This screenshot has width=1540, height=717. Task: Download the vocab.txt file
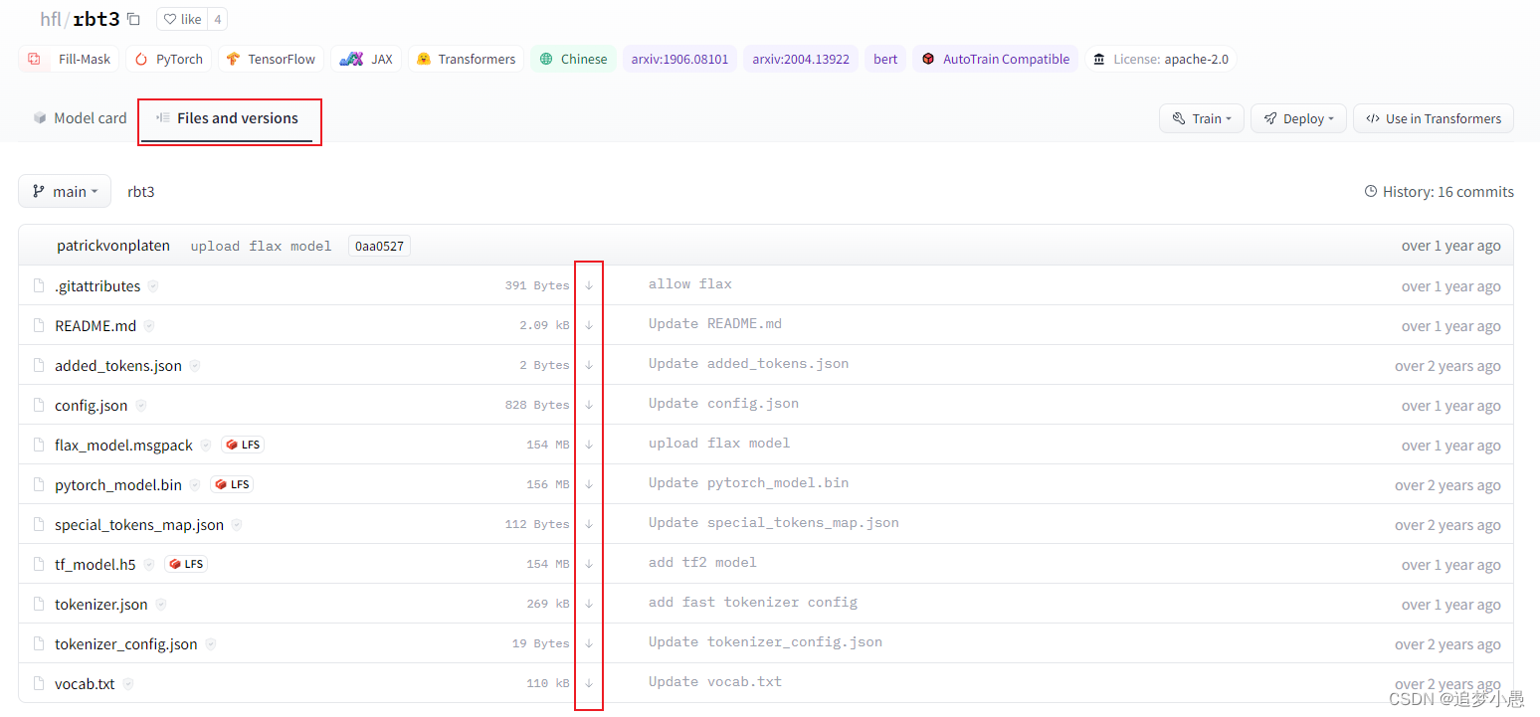[x=589, y=683]
